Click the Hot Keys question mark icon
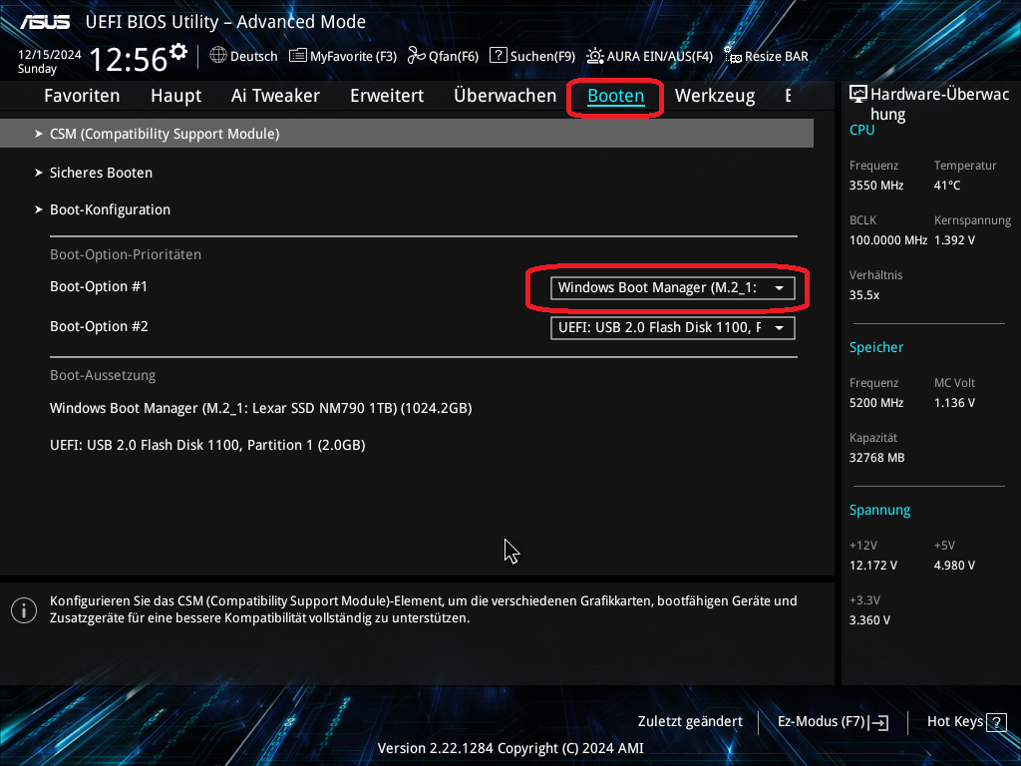 click(996, 722)
